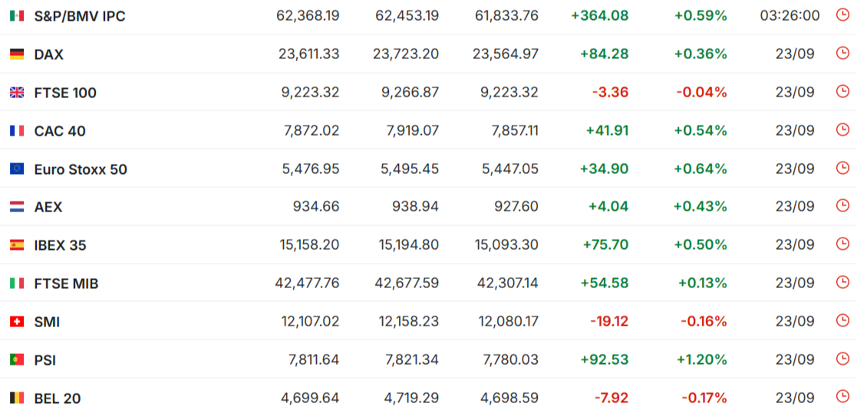Open the IBEX 35 index link
Image resolution: width=857 pixels, height=413 pixels.
coord(60,245)
